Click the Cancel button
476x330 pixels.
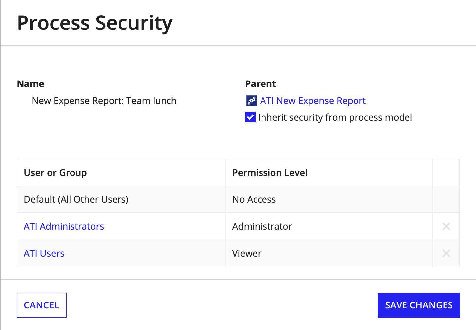pos(41,305)
